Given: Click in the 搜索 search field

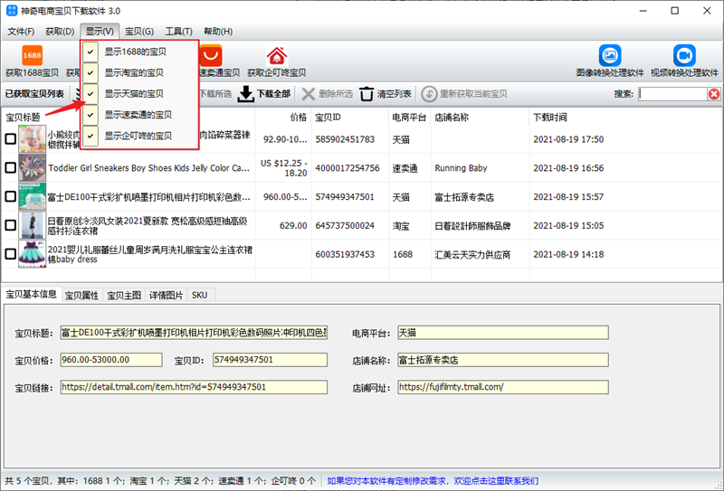Looking at the screenshot, I should (673, 94).
